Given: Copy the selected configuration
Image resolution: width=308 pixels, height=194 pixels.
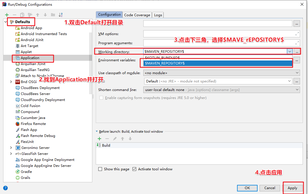Looking at the screenshot, I should (22, 15).
